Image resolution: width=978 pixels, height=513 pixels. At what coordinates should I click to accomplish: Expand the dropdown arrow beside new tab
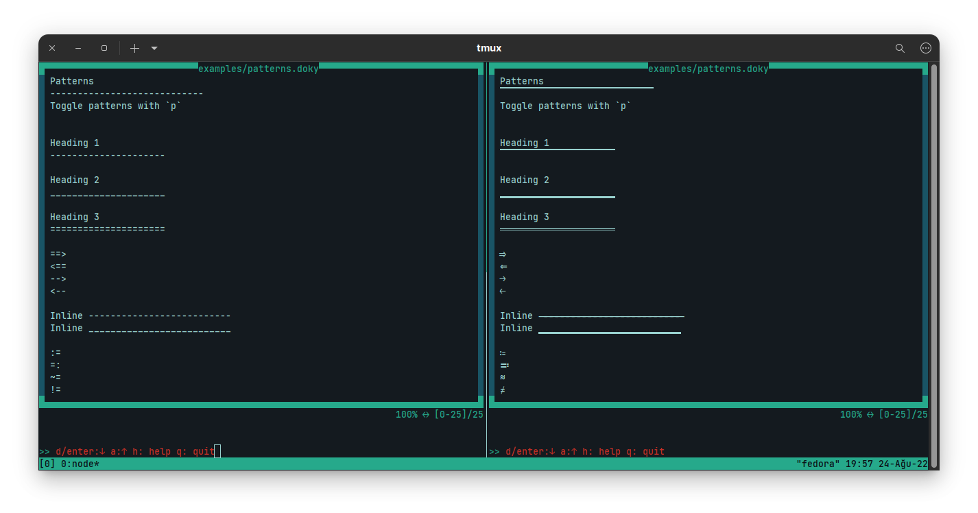(x=154, y=48)
